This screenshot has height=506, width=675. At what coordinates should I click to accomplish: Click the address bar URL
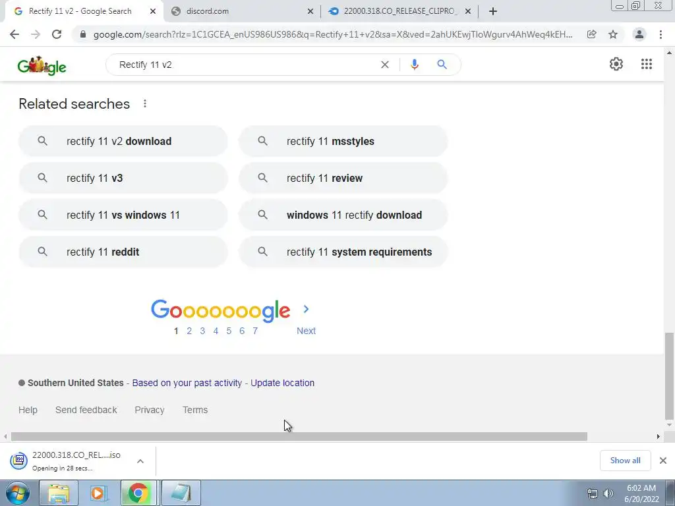[333, 34]
